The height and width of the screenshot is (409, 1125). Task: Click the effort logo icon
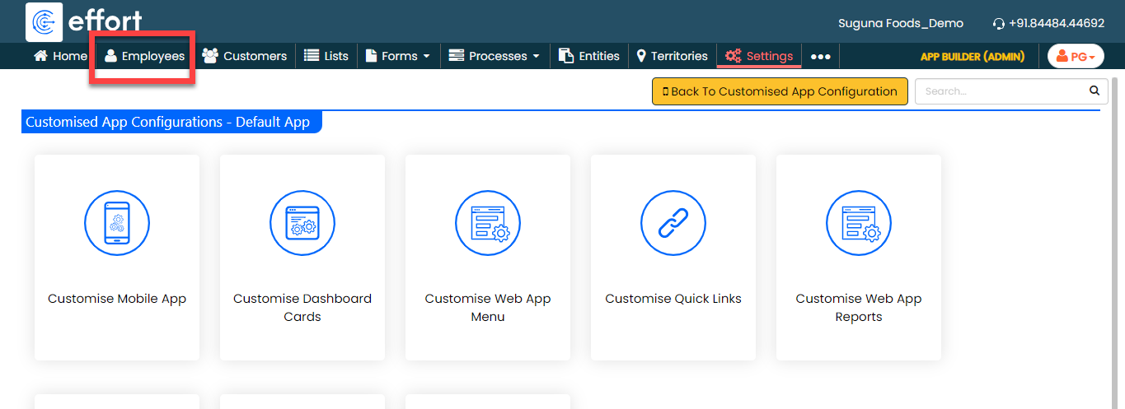tap(45, 22)
